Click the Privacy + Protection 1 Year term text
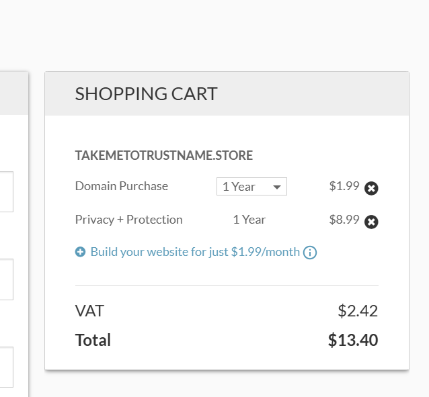429x397 pixels. point(249,220)
